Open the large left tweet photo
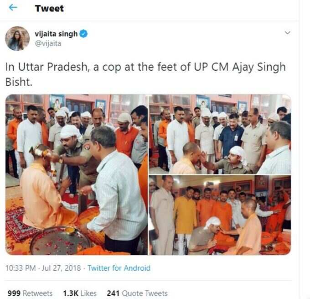 pos(77,175)
